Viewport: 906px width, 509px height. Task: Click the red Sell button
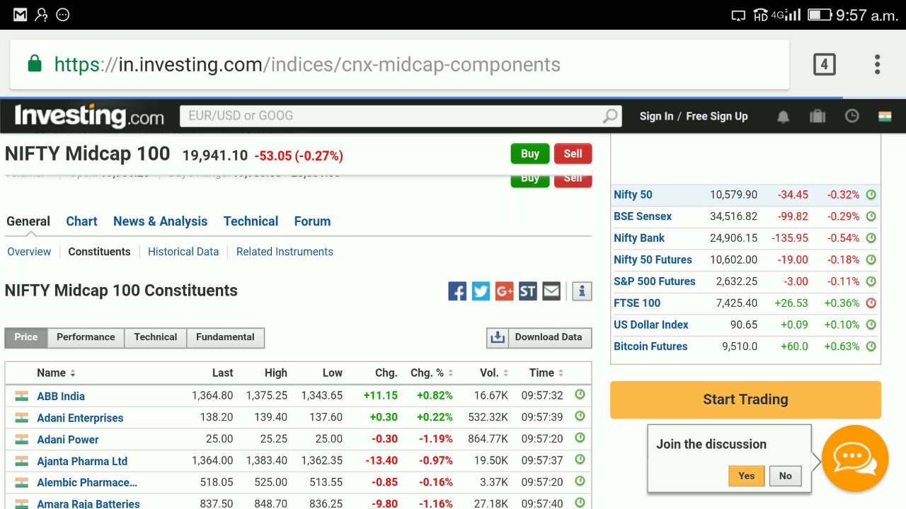pos(573,154)
